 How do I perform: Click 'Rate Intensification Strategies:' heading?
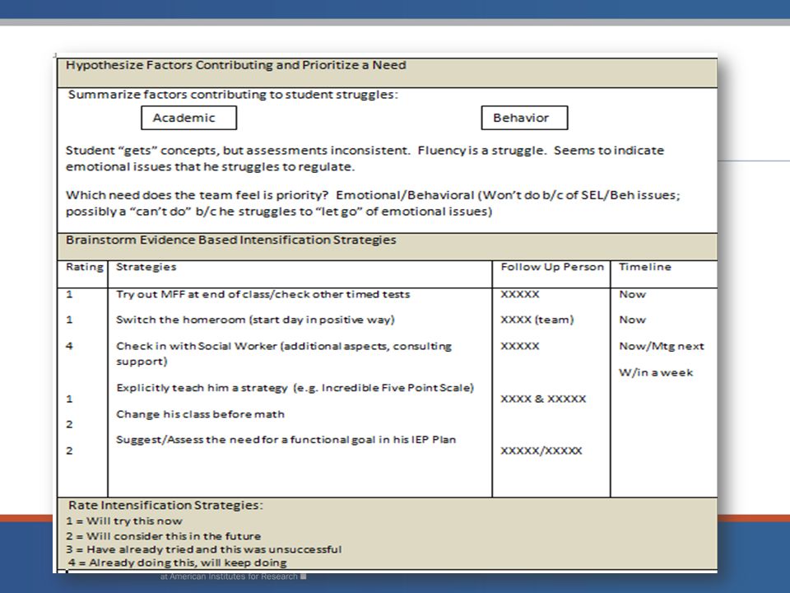165,505
